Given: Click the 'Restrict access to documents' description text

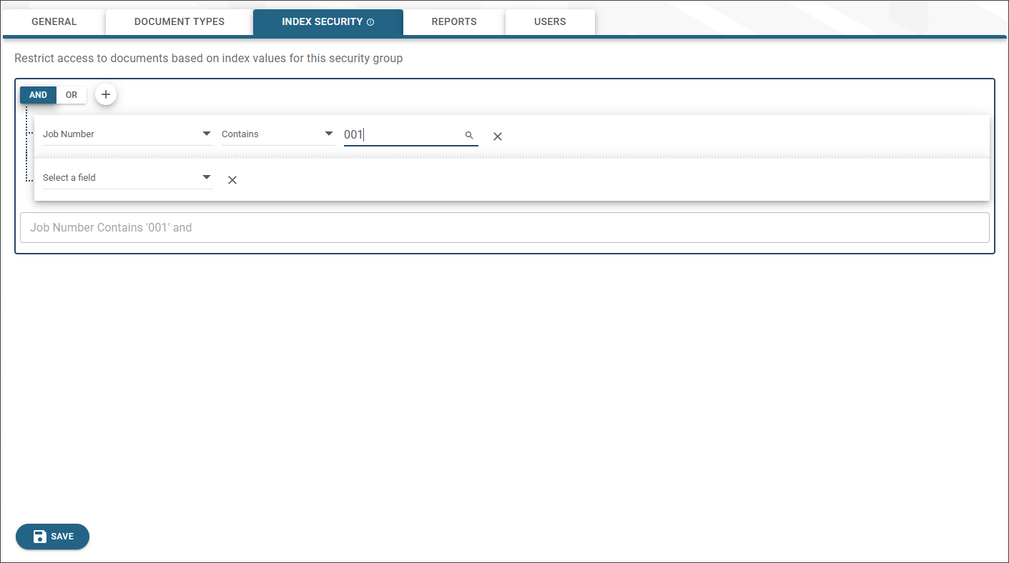Looking at the screenshot, I should pyautogui.click(x=209, y=59).
